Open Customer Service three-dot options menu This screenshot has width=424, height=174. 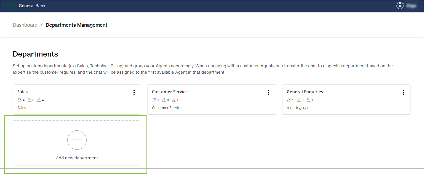click(269, 92)
